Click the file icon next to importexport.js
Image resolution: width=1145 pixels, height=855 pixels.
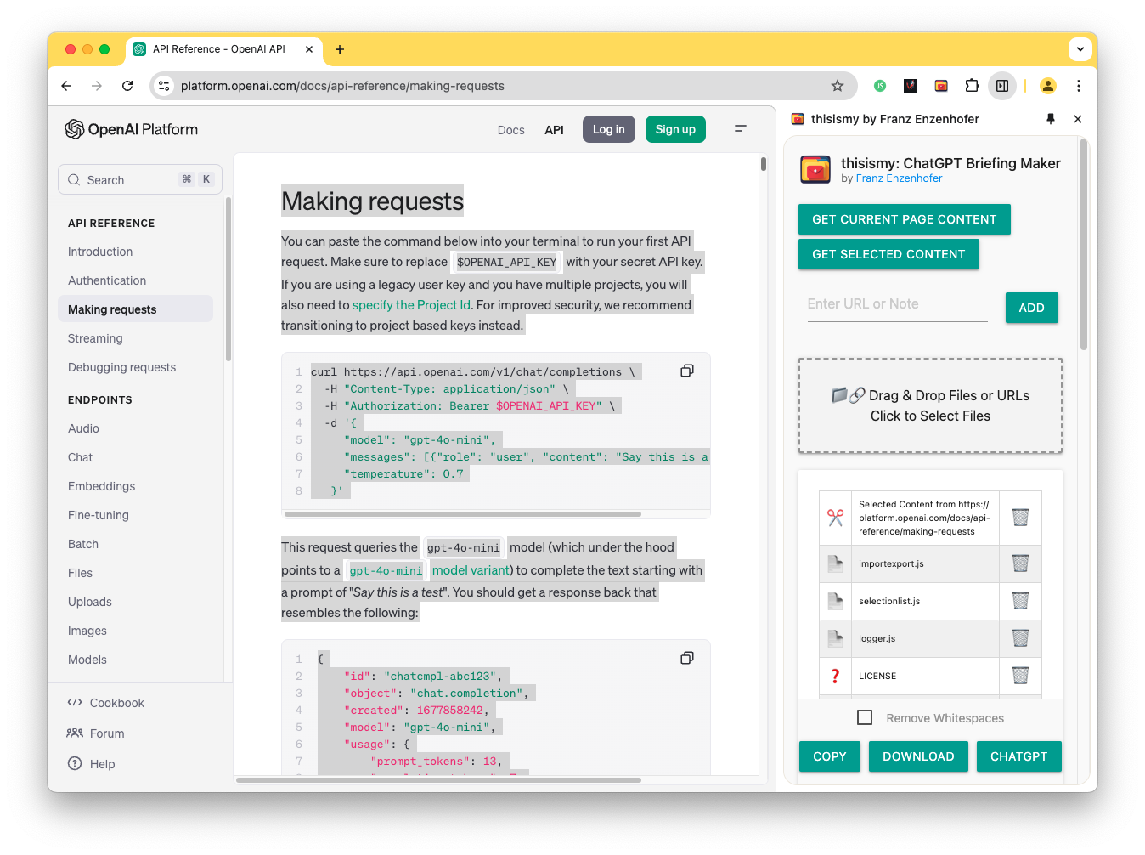click(836, 563)
